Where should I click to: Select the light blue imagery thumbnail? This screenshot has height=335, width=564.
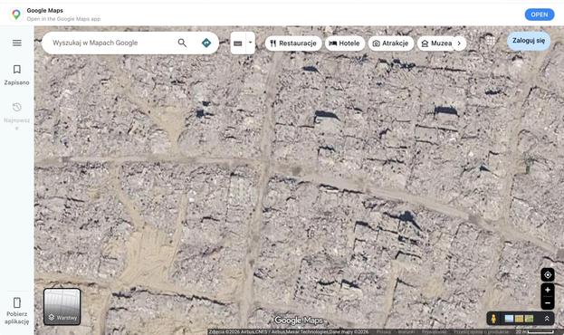509,319
